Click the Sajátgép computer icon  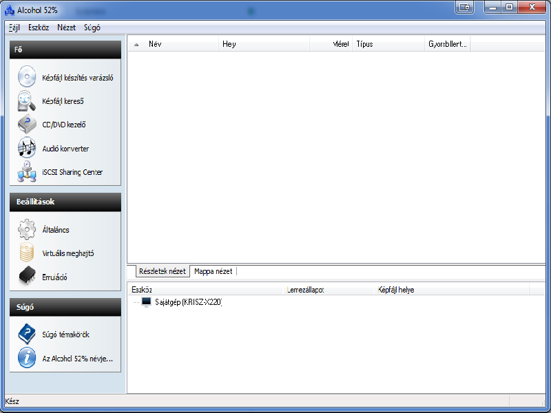coord(146,302)
